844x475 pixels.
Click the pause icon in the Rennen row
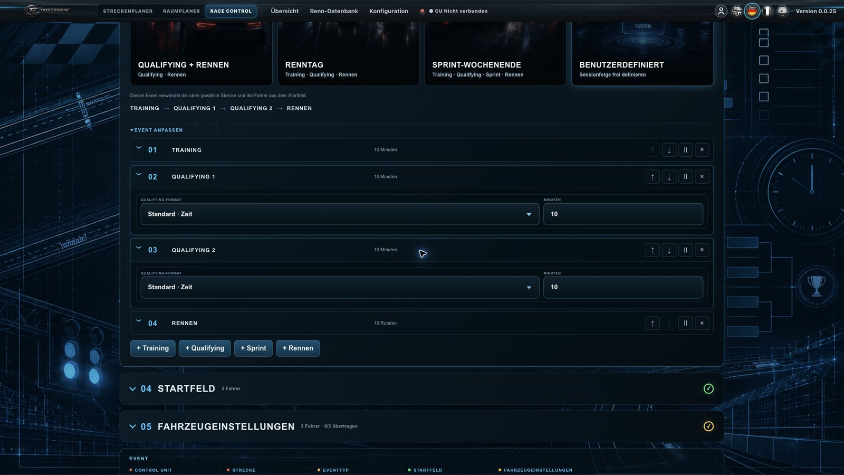tap(685, 324)
